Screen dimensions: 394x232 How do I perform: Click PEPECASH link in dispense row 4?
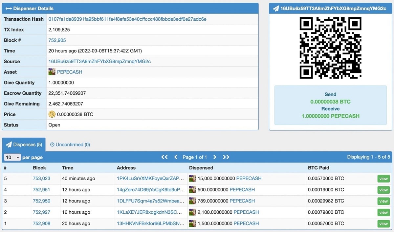[x=242, y=190]
